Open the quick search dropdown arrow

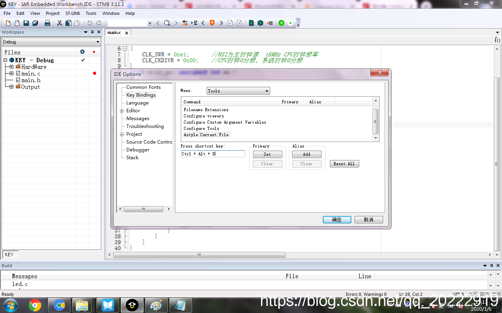pyautogui.click(x=149, y=23)
